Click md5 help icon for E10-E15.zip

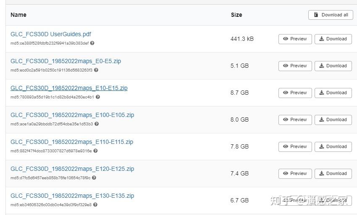pos(98,97)
